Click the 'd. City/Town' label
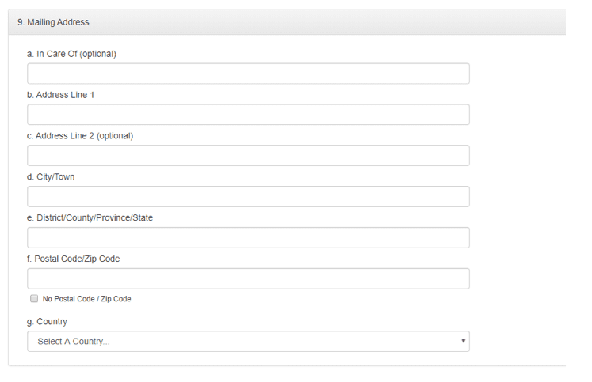 (51, 177)
